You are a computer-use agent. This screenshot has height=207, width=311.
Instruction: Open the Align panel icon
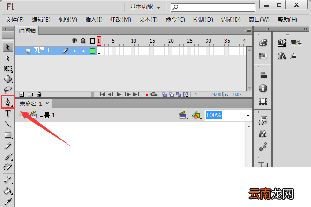click(x=263, y=75)
